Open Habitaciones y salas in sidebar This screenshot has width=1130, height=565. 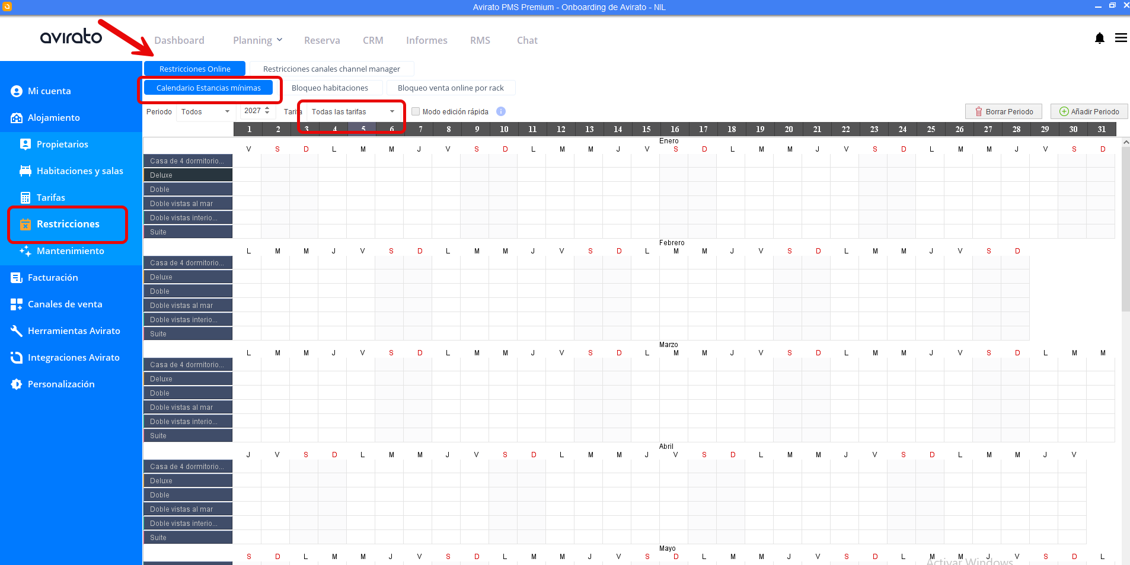[79, 171]
